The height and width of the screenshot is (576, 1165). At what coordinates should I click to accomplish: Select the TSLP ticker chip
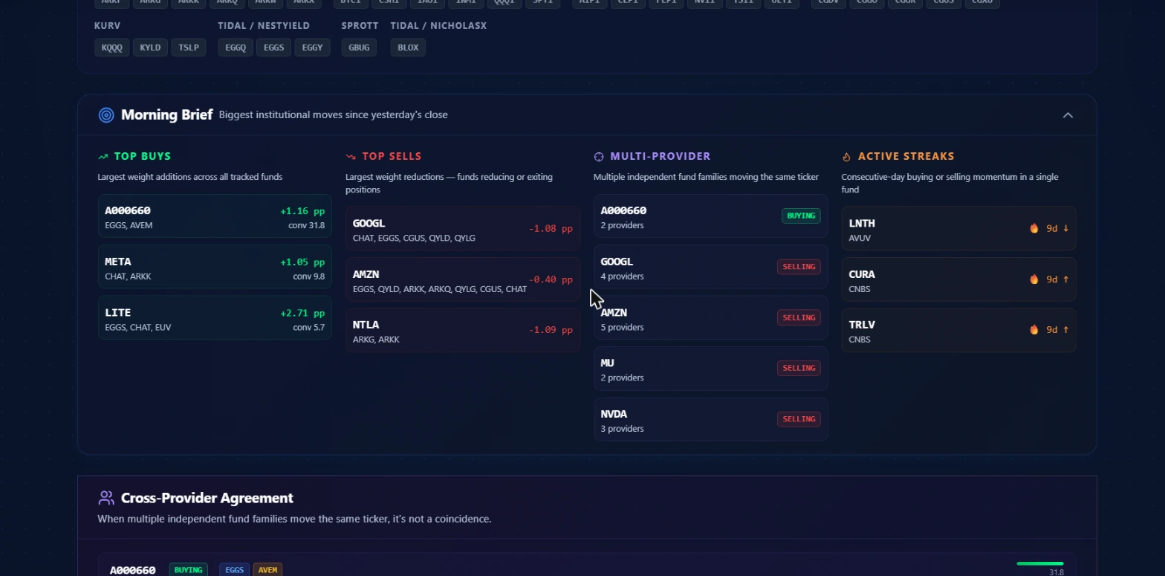(189, 48)
